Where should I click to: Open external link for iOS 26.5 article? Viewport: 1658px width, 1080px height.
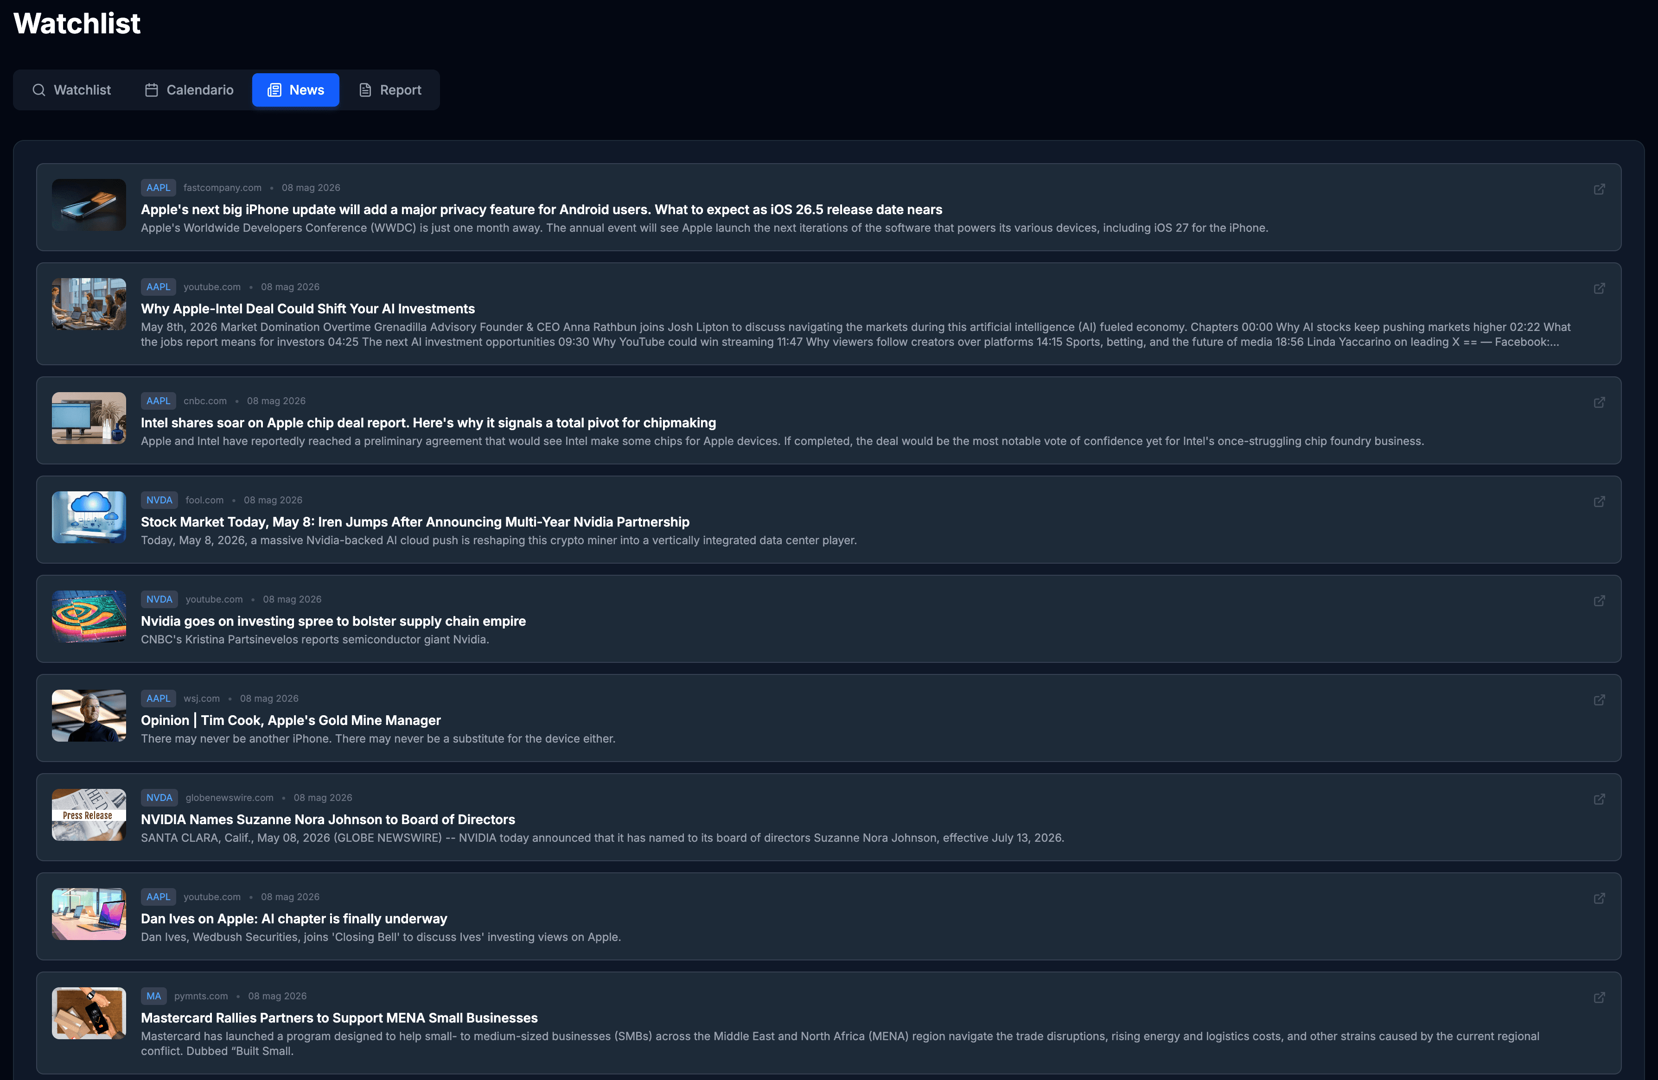(x=1599, y=189)
